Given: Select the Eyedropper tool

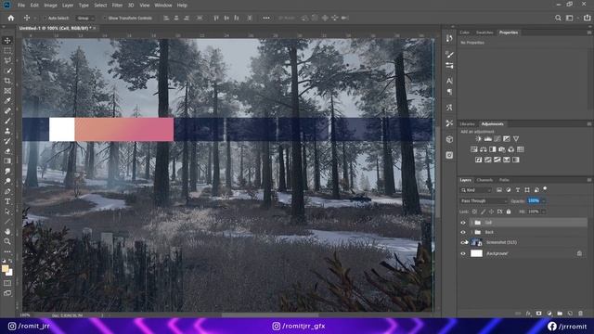Looking at the screenshot, I should pos(7,101).
